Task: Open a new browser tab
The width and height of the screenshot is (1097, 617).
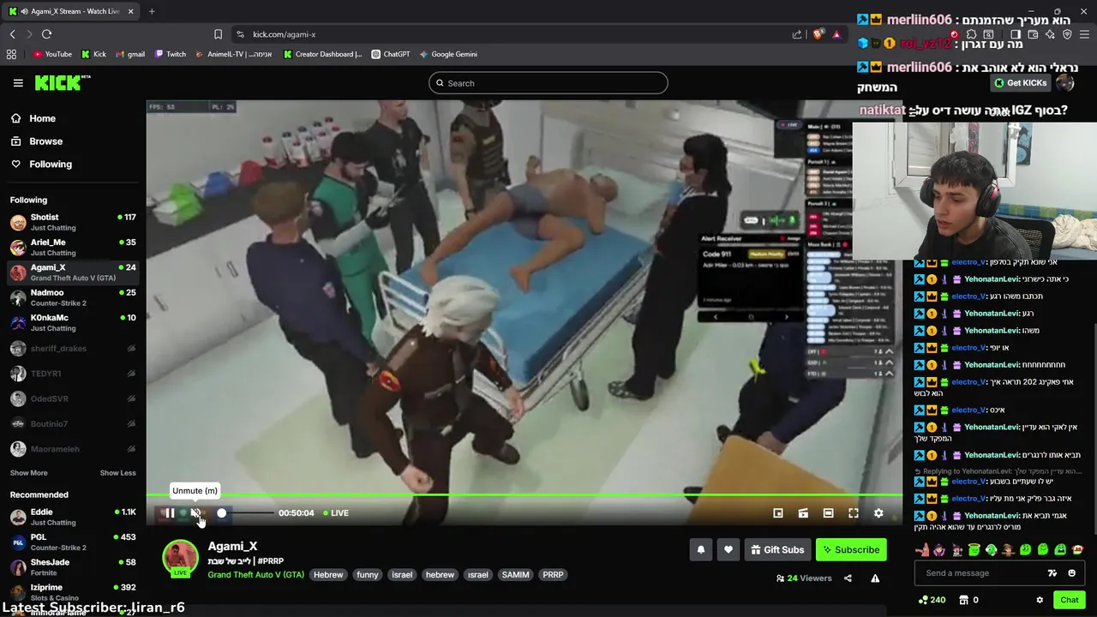Action: pos(152,11)
